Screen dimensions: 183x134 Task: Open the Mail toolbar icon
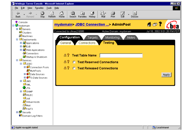click(x=103, y=15)
